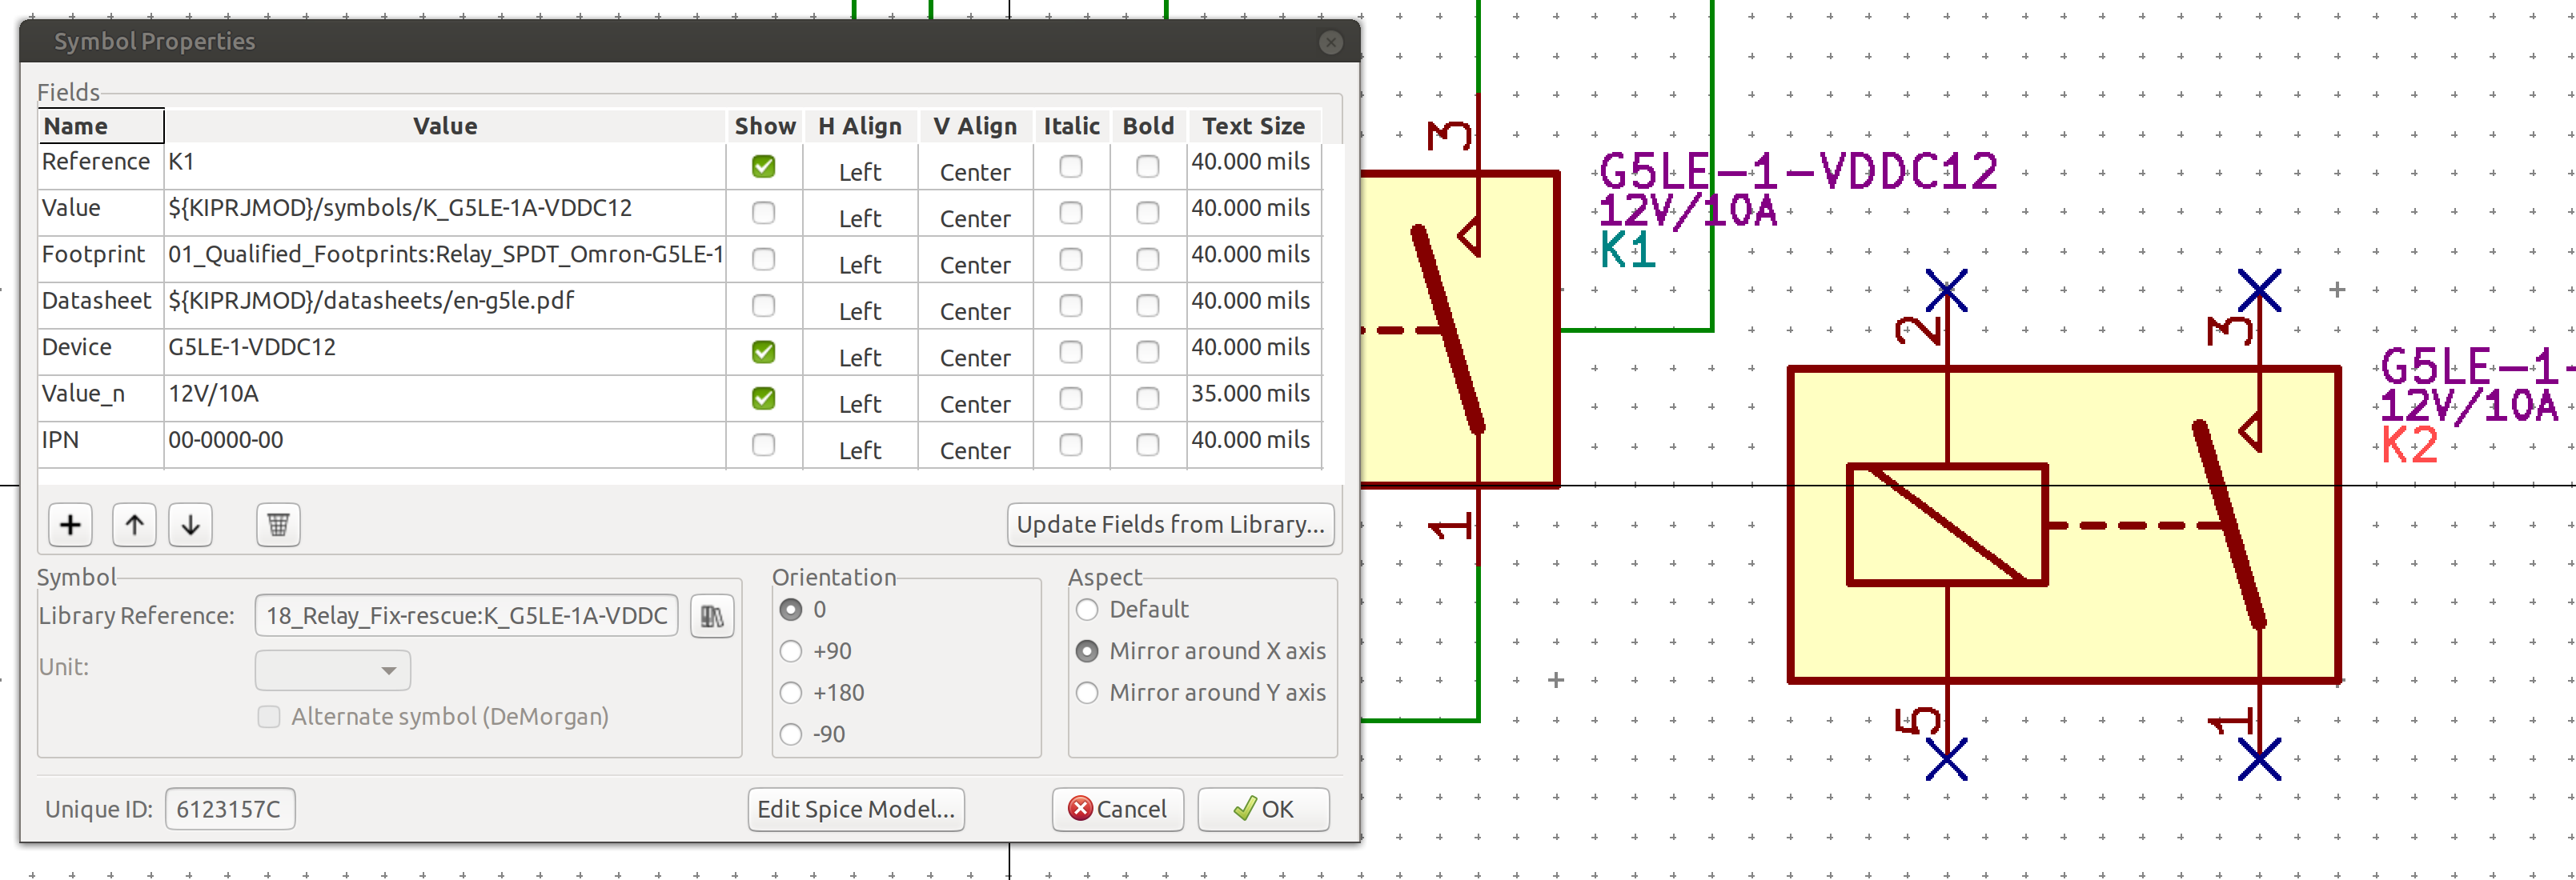Click Update Fields from Library button
2576x880 pixels.
[x=1170, y=525]
